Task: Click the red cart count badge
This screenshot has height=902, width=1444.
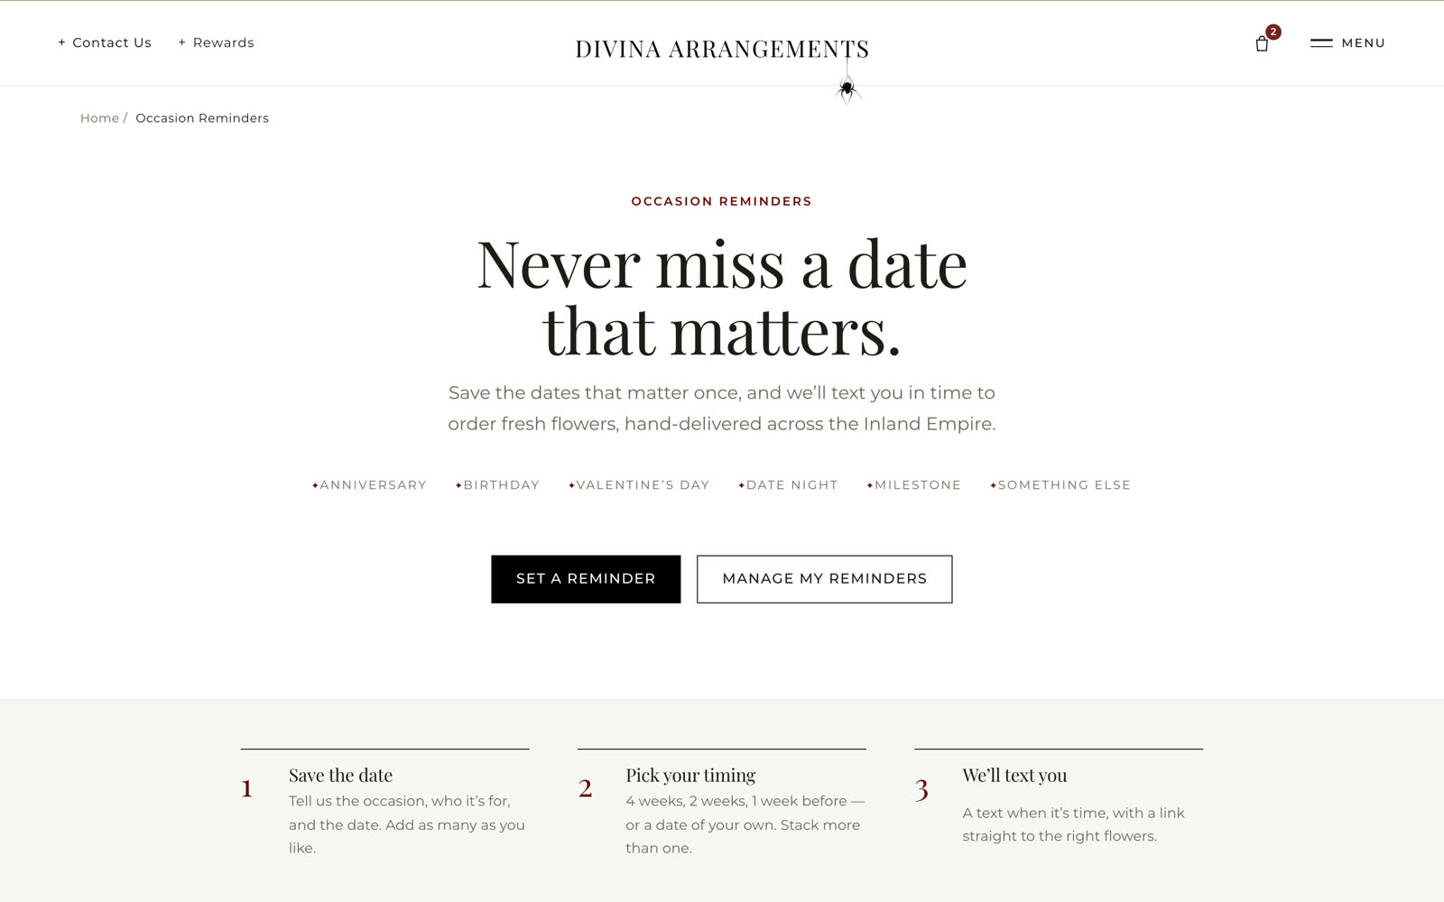Action: pos(1273,32)
